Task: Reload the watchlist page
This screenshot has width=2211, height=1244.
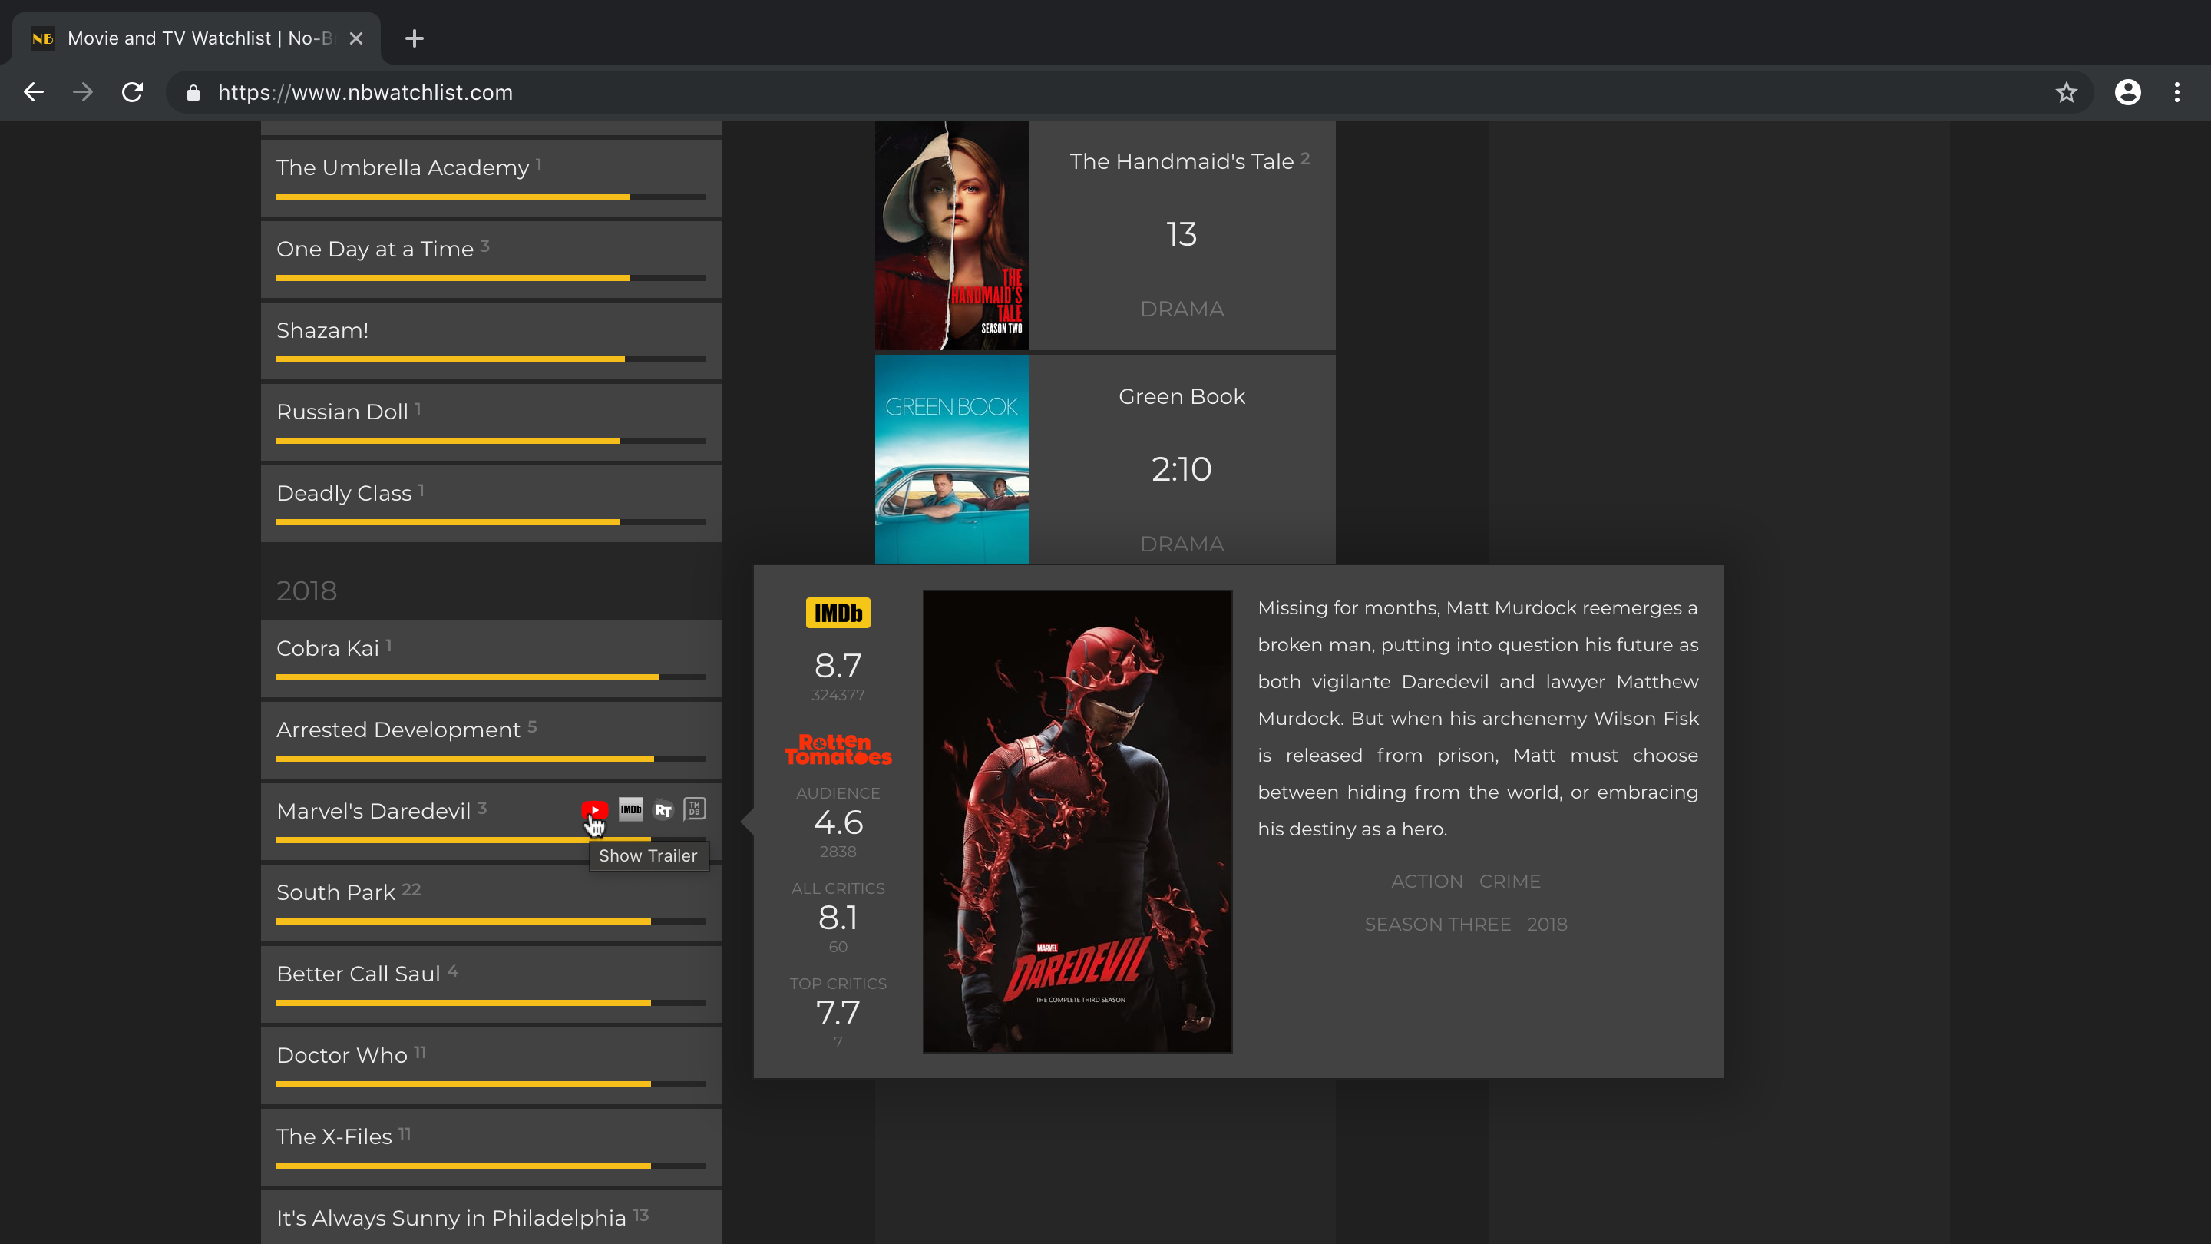Action: [133, 92]
